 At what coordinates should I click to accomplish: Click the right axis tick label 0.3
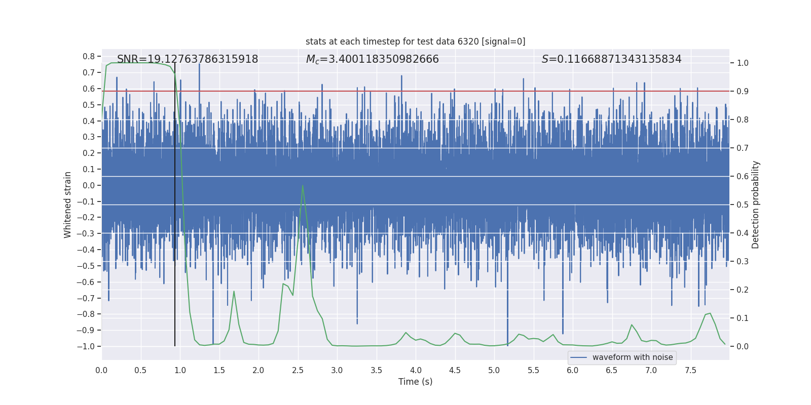click(743, 262)
